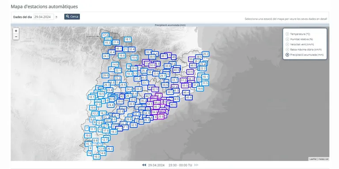
Task: Go to the next time interval
Action: click(x=196, y=165)
